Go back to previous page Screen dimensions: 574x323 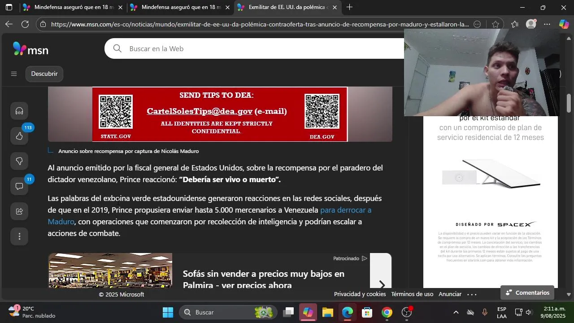pos(9,24)
